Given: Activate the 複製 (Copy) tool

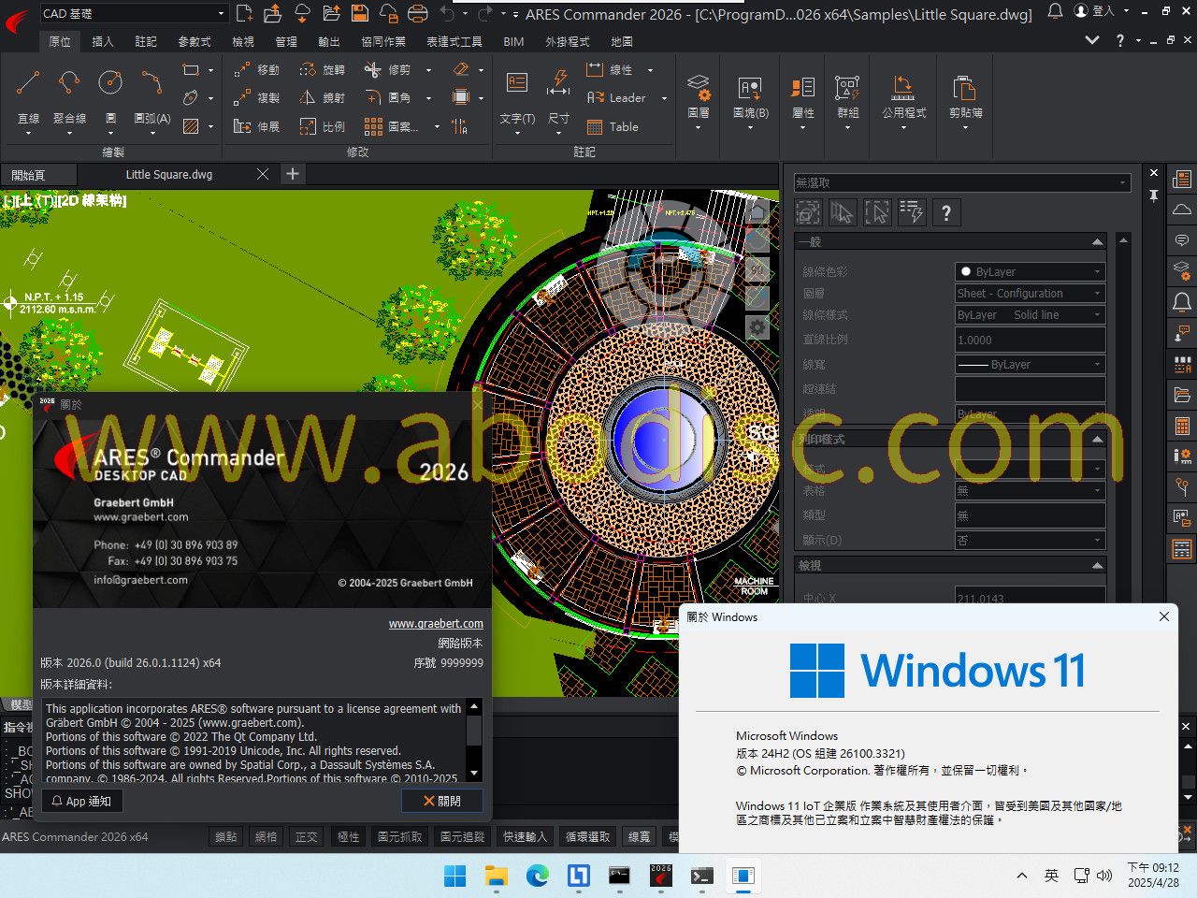Looking at the screenshot, I should coord(256,97).
